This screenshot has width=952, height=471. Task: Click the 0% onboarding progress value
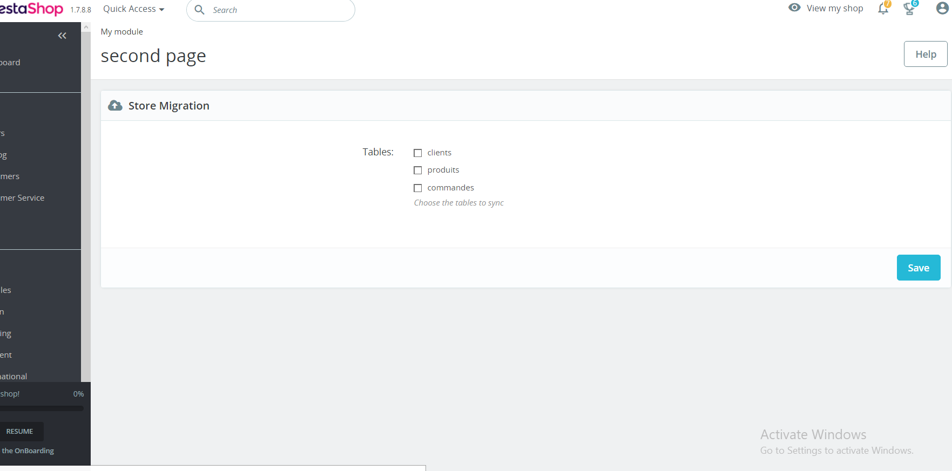(79, 394)
